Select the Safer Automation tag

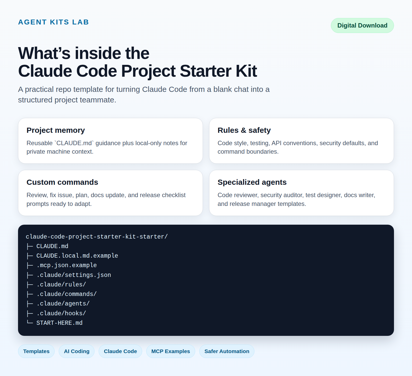coord(227,351)
